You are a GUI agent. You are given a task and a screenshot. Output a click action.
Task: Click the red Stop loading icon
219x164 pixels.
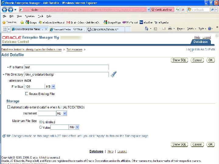pyautogui.click(x=183, y=10)
